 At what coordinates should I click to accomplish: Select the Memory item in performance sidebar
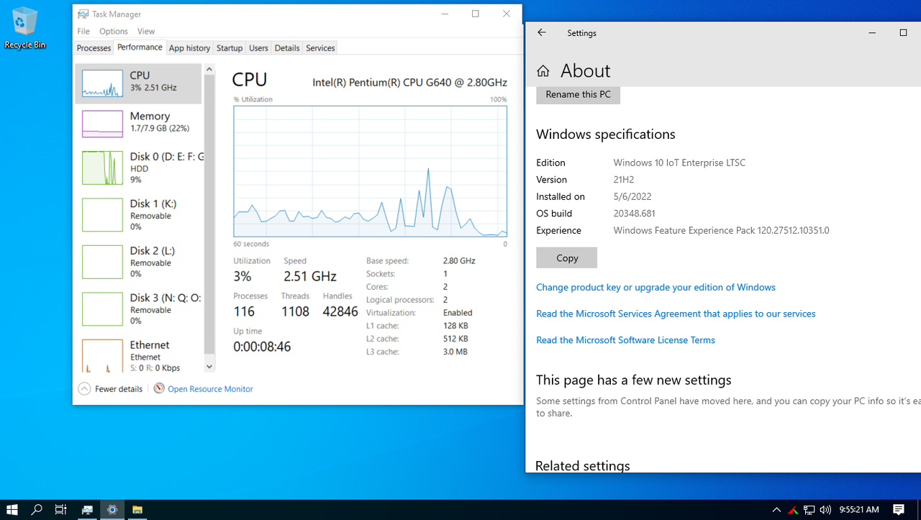[x=140, y=123]
